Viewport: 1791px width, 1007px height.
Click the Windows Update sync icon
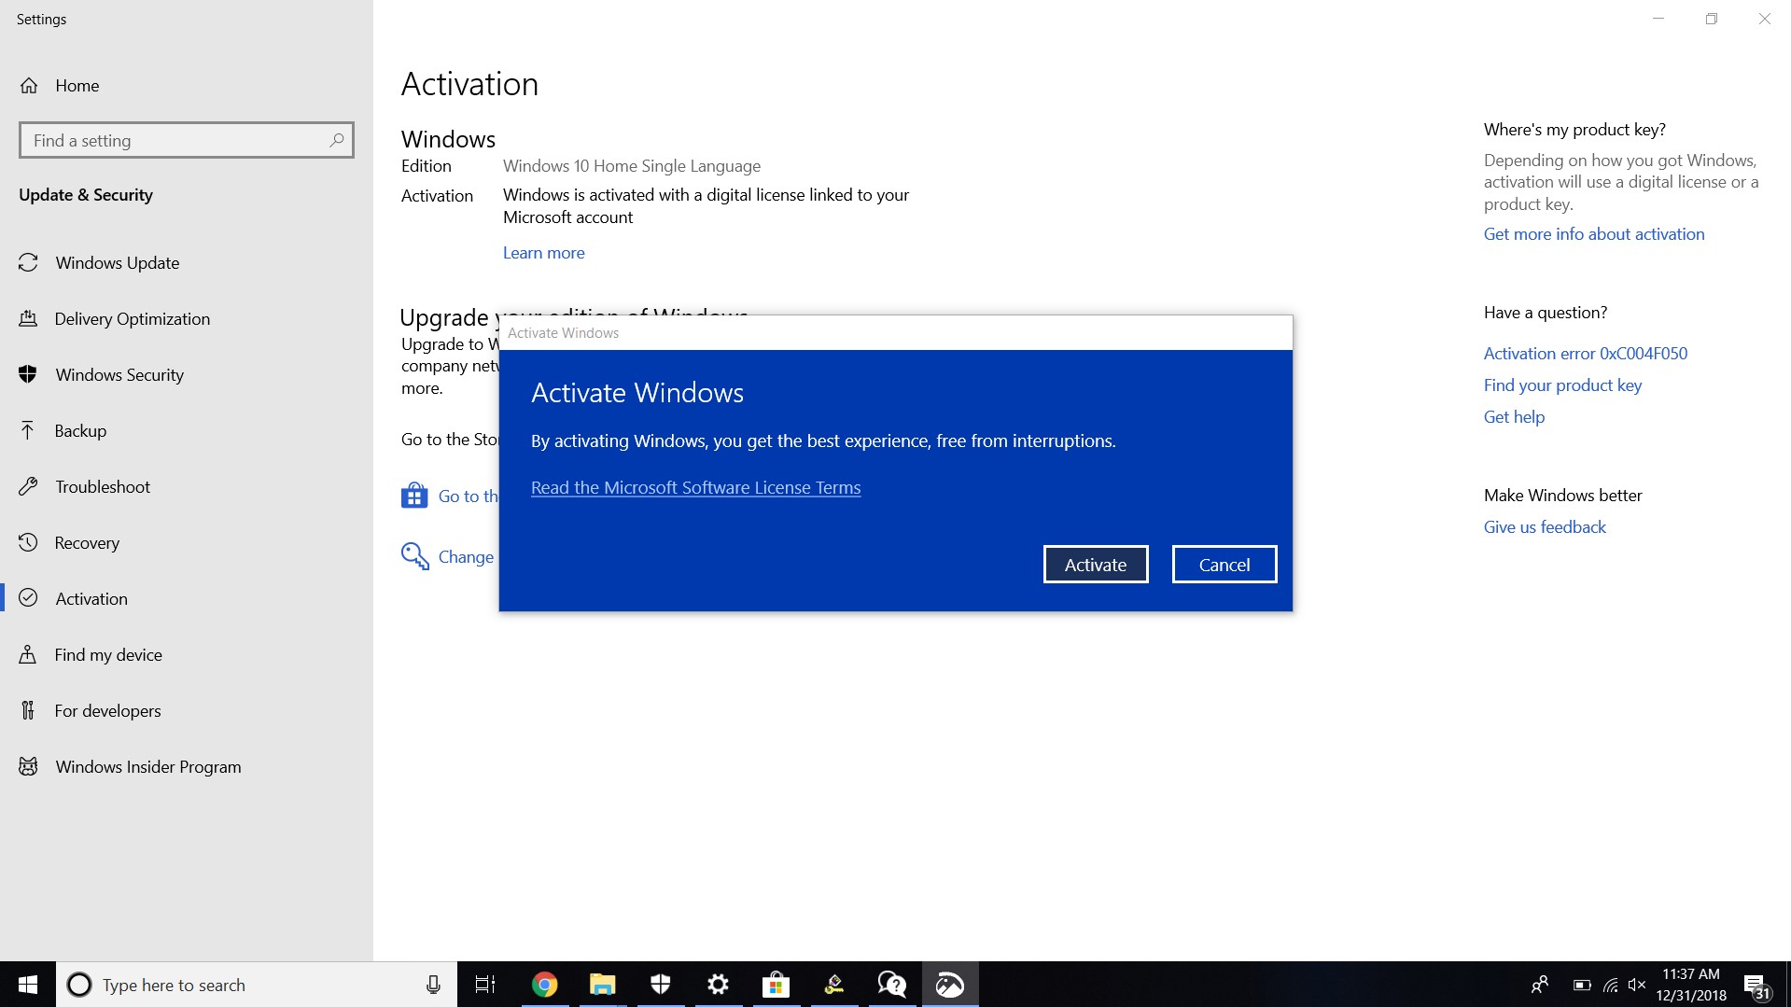coord(29,262)
